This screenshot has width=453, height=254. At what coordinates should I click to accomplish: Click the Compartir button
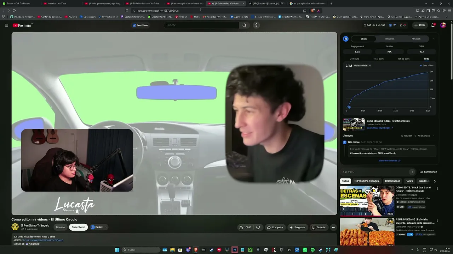point(275,228)
